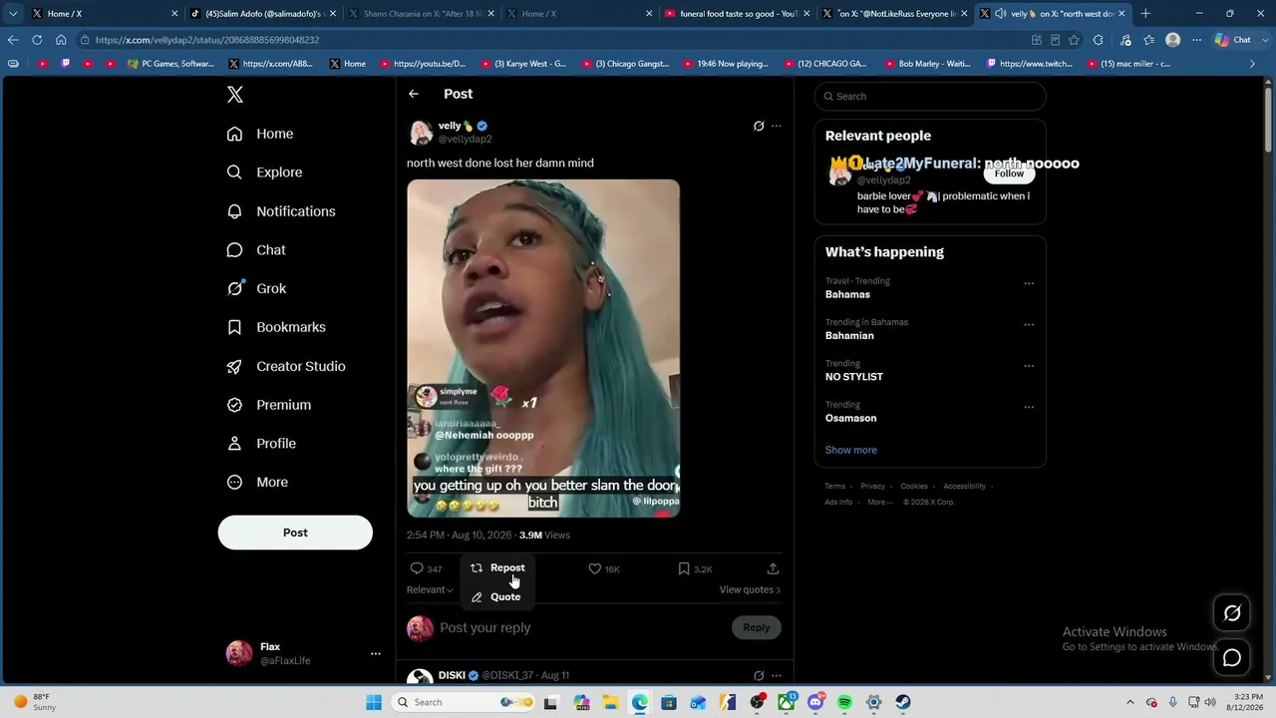Open account menu dots beside Flax
This screenshot has width=1276, height=718.
(376, 654)
